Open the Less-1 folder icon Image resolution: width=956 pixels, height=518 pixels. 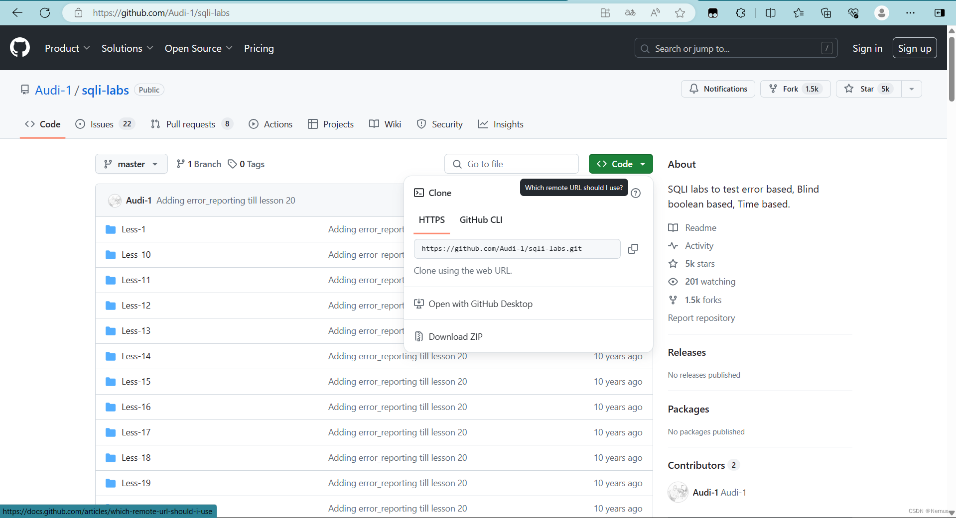click(111, 229)
